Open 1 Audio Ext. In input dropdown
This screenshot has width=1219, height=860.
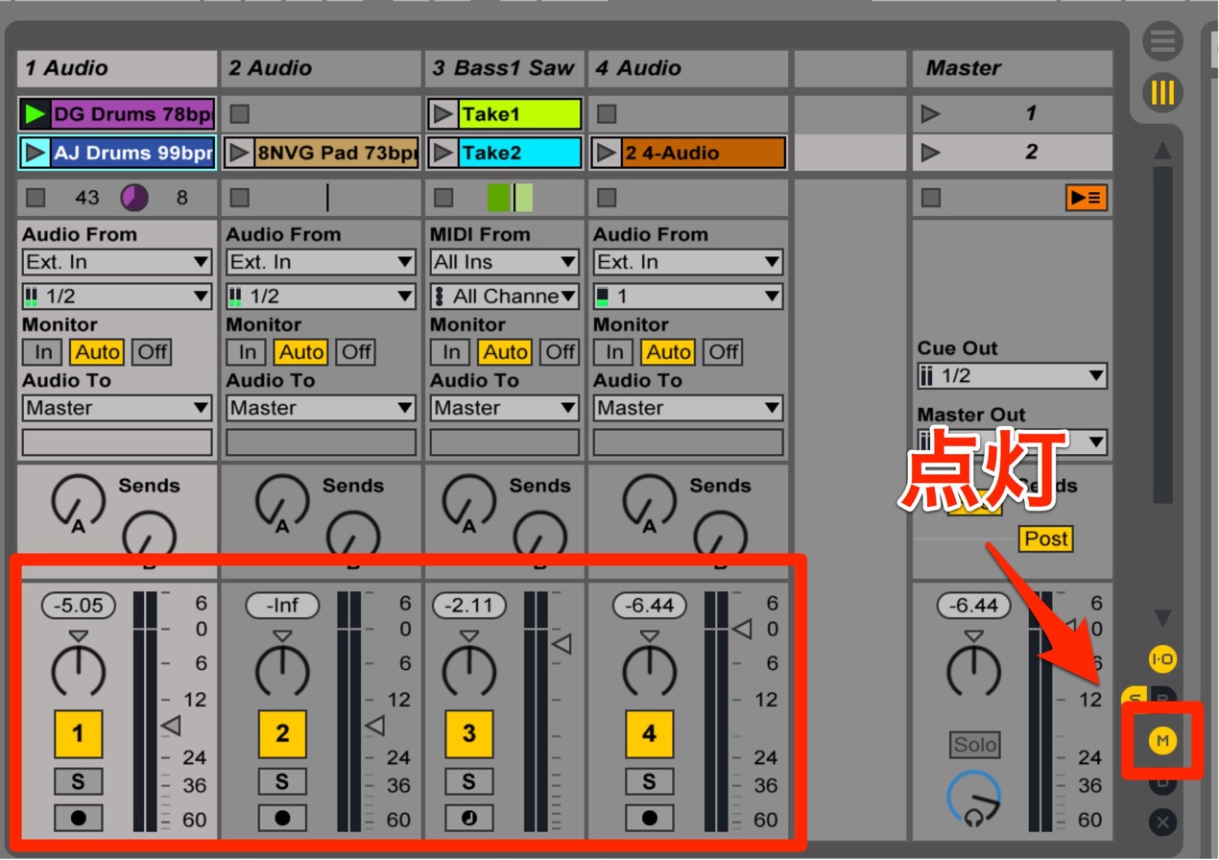117,262
